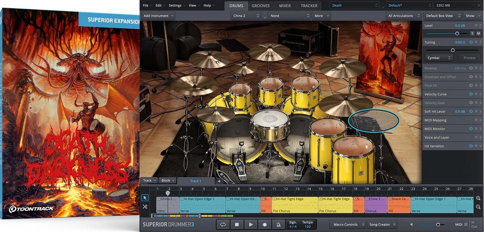This screenshot has height=232, width=484.
Task: Expand the Song Creator panel
Action: (x=383, y=225)
